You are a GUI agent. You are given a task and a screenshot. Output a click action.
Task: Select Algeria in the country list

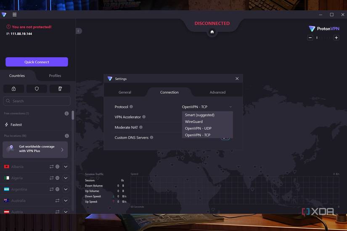pyautogui.click(x=17, y=178)
